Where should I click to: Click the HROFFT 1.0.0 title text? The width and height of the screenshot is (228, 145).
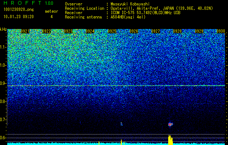[x=29, y=3]
